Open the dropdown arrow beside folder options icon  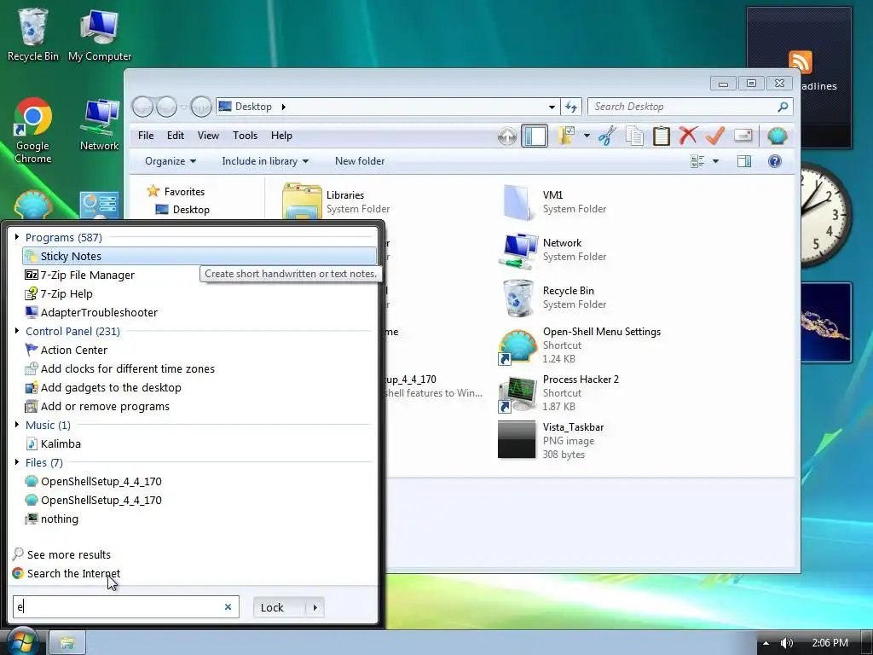587,136
